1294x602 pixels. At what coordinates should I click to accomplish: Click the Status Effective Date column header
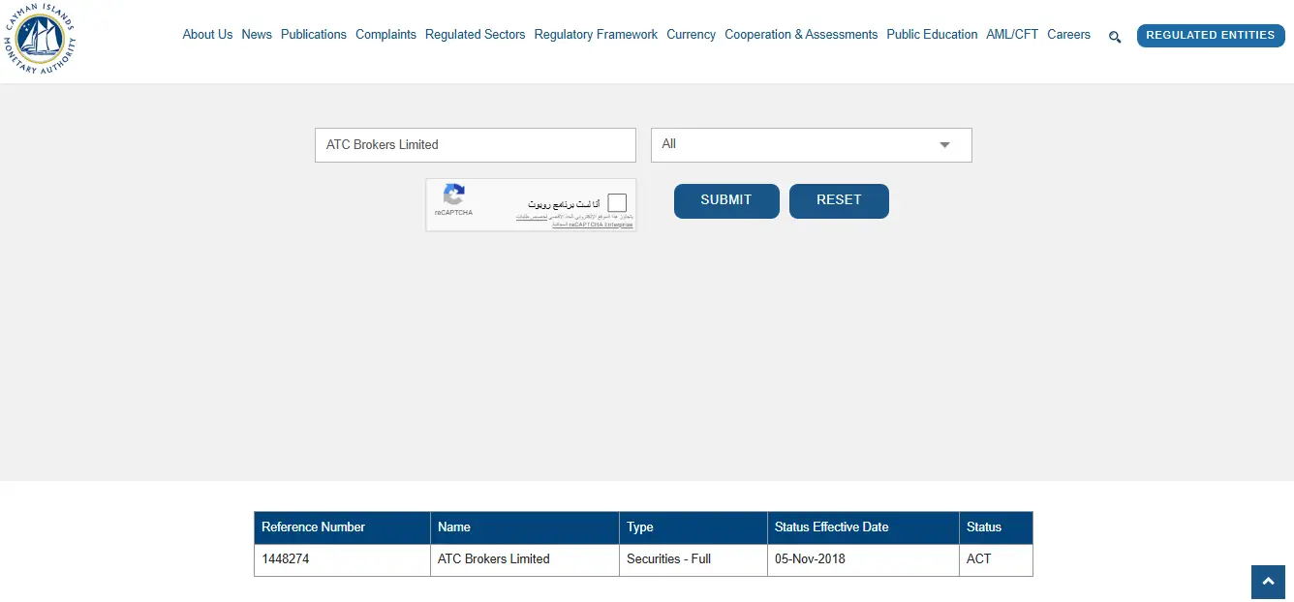coord(863,527)
